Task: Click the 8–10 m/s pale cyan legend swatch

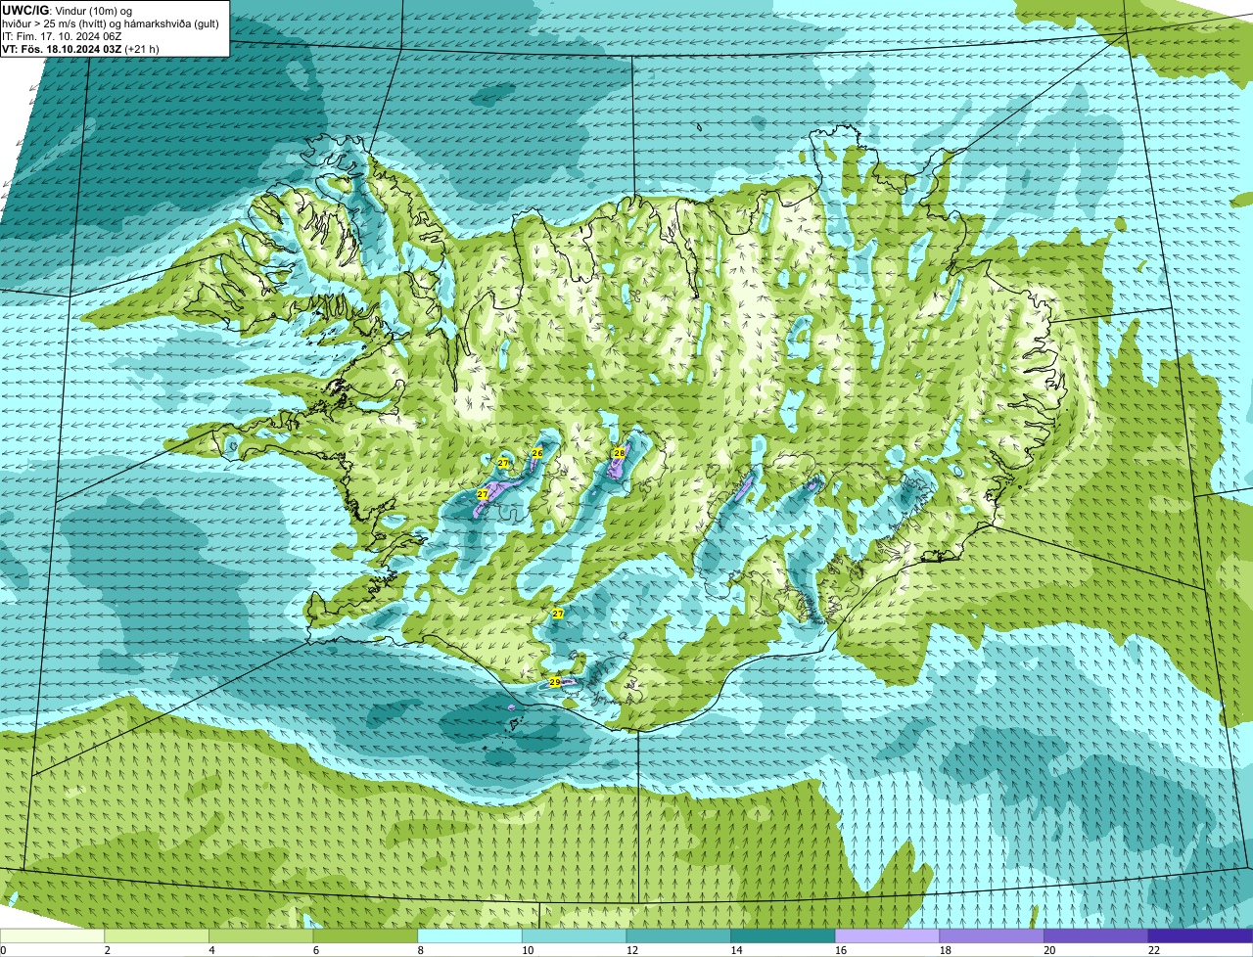Action: pyautogui.click(x=470, y=935)
